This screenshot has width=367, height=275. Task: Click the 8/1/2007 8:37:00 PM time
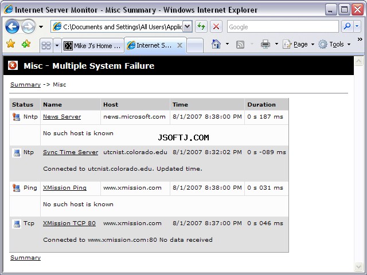point(207,223)
